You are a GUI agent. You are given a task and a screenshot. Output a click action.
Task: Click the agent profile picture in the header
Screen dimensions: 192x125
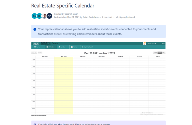pos(144,44)
